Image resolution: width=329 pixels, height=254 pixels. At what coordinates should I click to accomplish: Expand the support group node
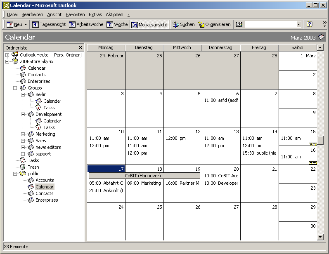point(23,154)
